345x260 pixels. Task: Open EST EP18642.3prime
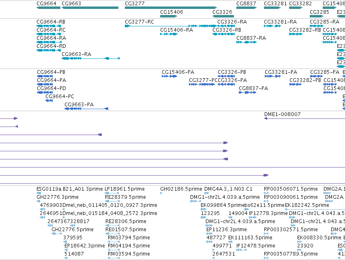pyautogui.click(x=84, y=246)
